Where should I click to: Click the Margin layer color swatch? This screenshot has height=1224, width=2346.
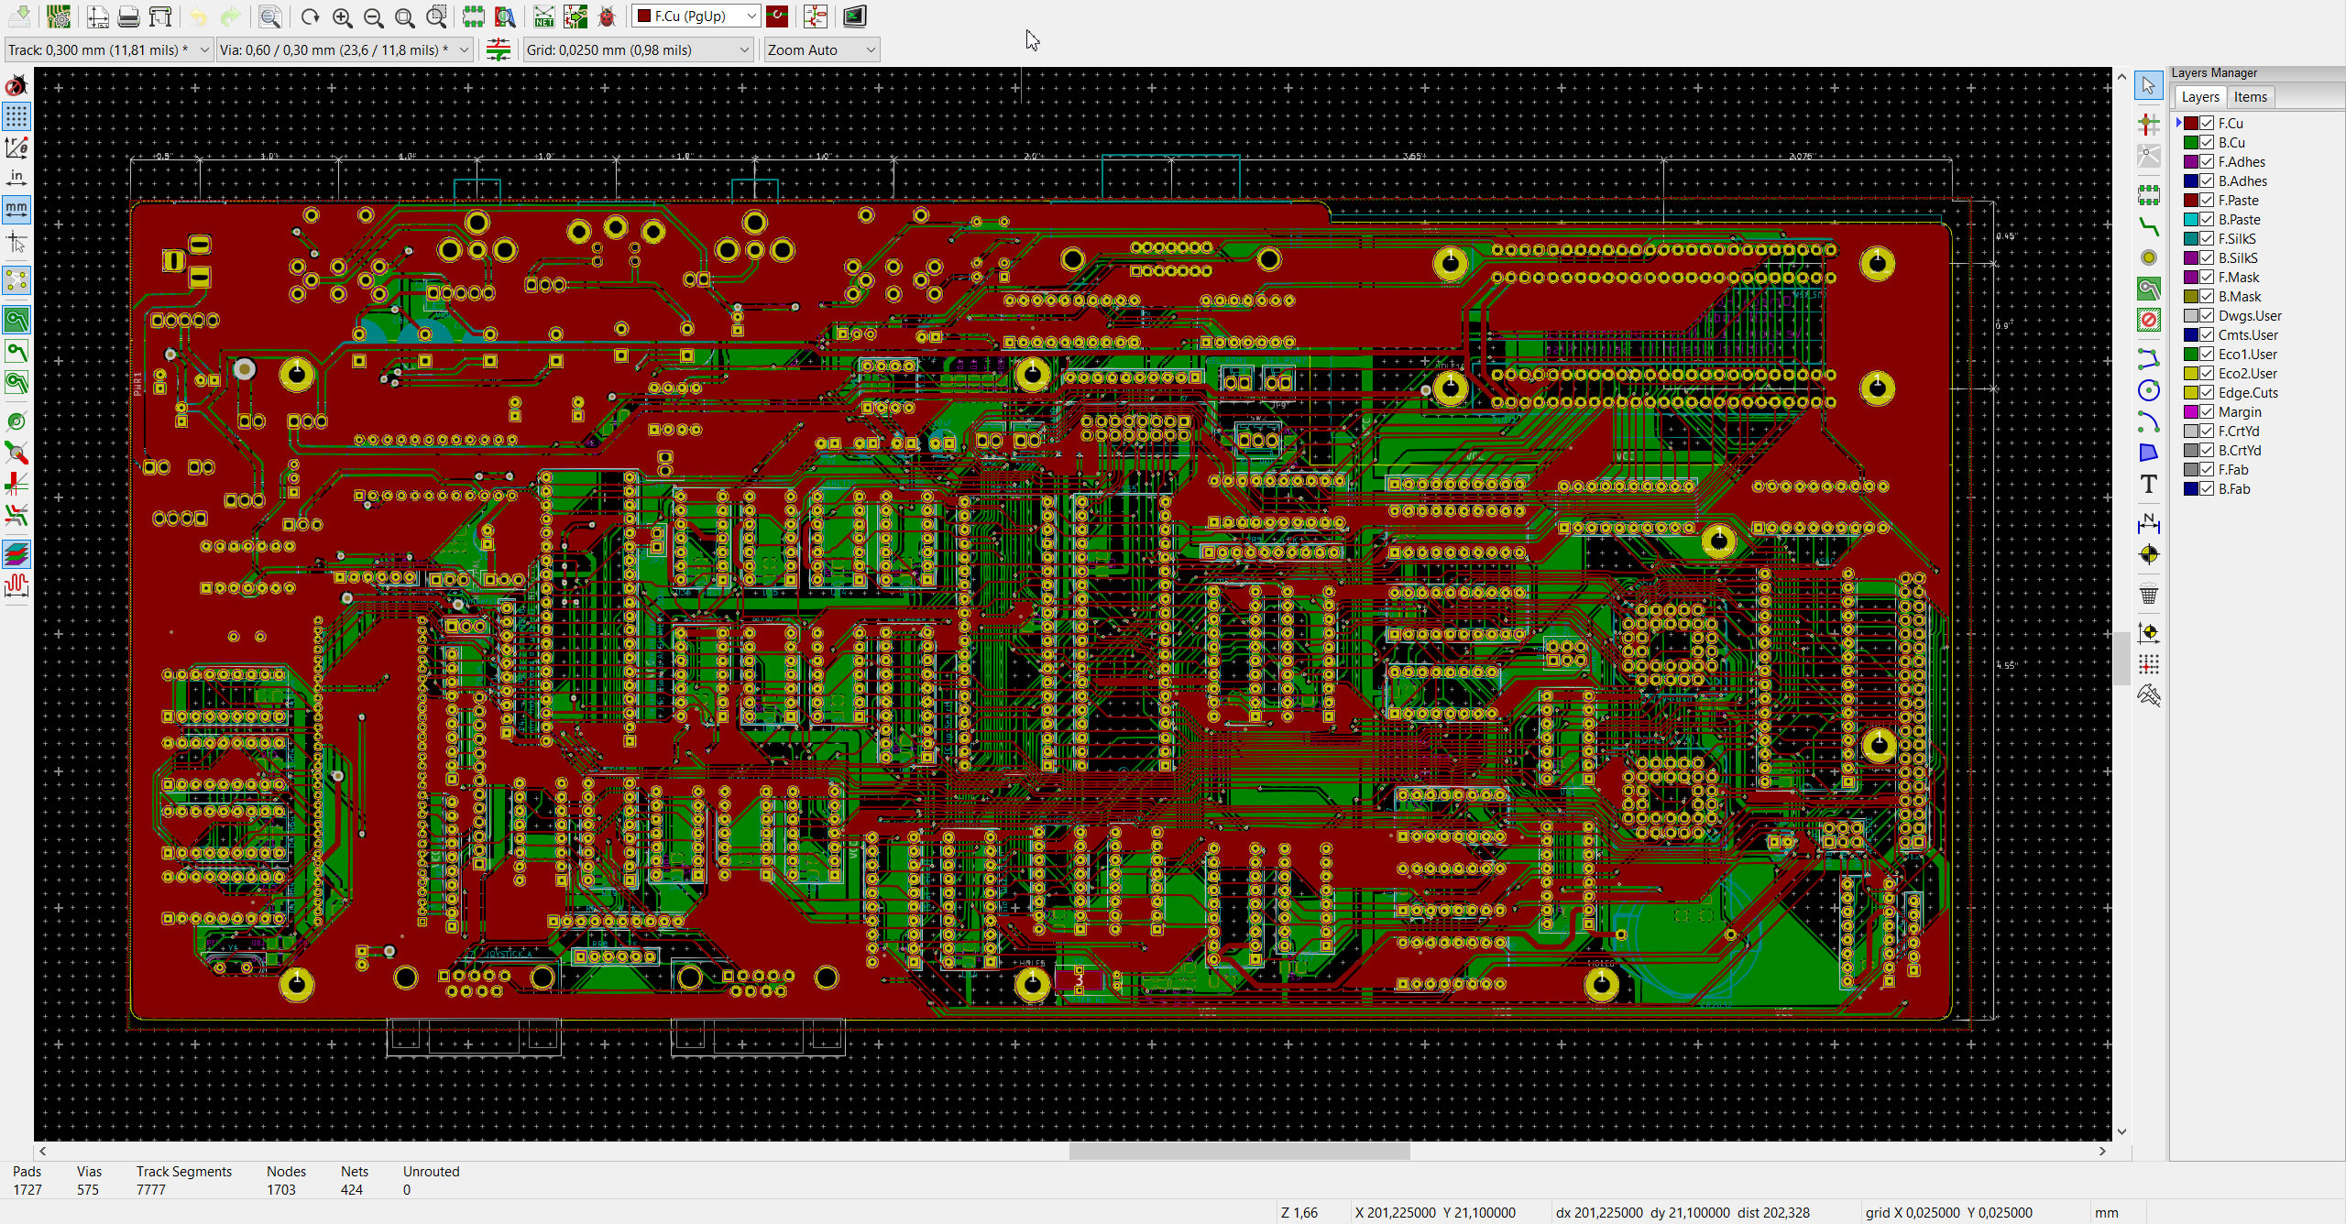click(x=2190, y=411)
